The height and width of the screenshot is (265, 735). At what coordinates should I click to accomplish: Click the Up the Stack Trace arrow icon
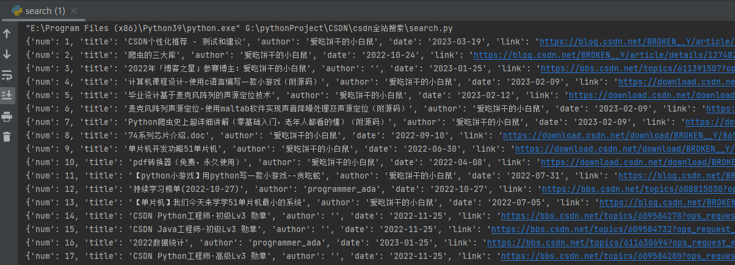click(x=7, y=34)
